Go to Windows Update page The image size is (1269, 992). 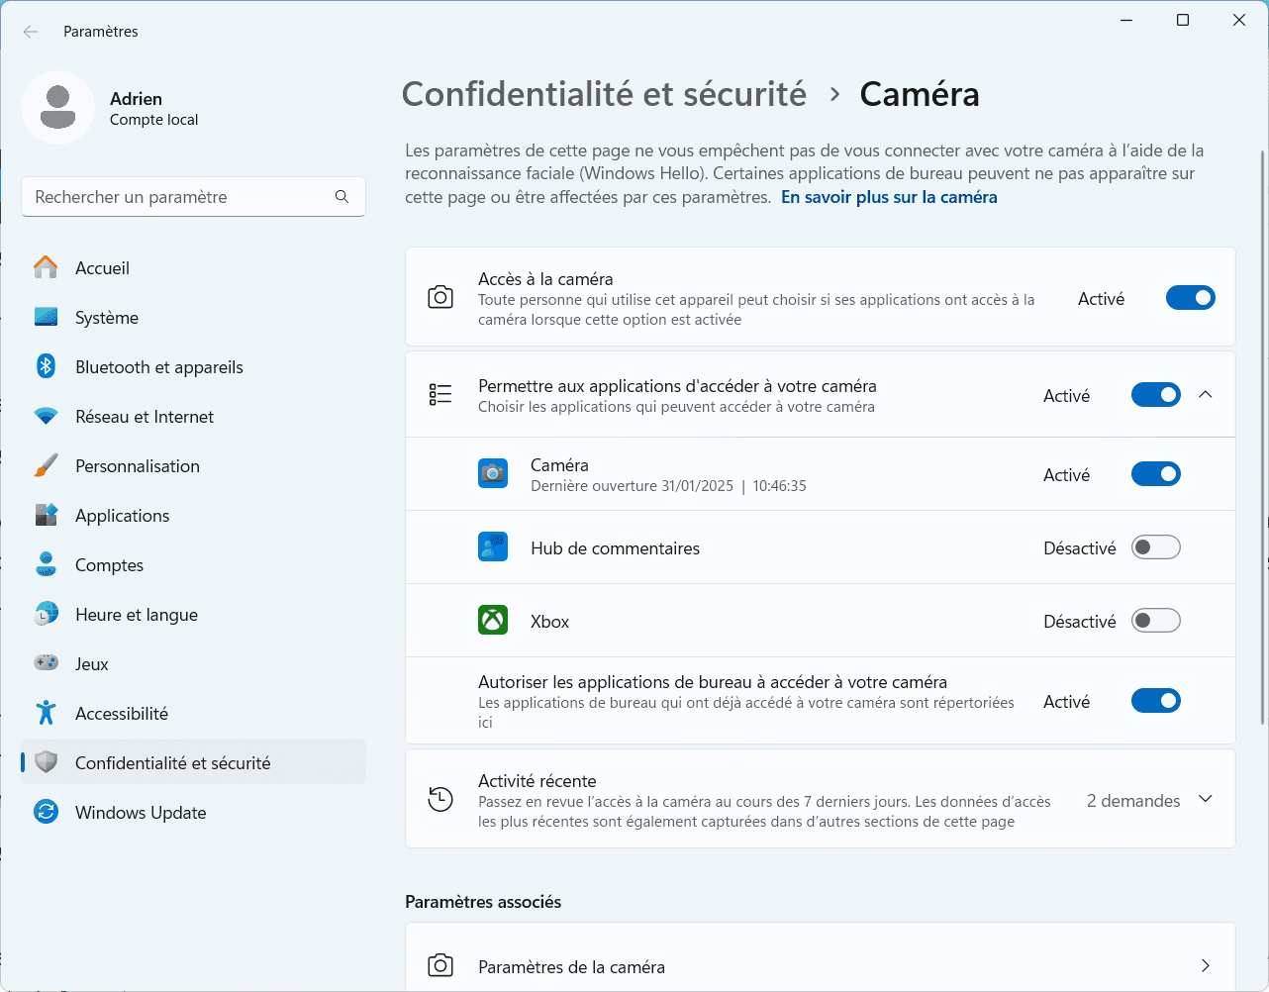pyautogui.click(x=193, y=812)
